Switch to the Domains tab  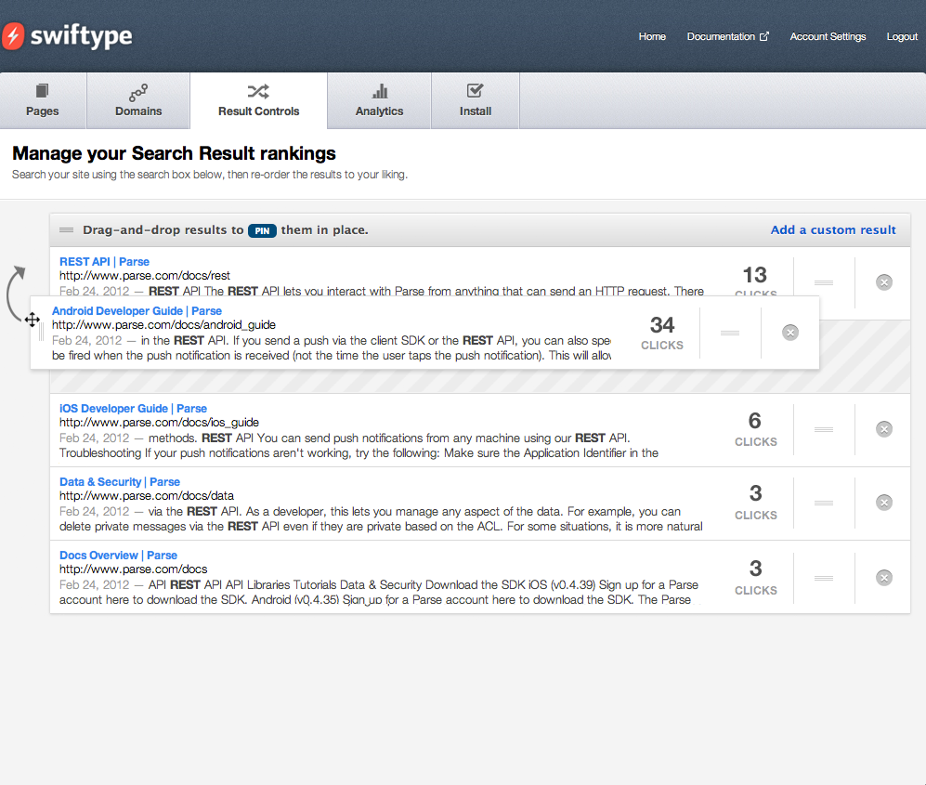[x=138, y=100]
